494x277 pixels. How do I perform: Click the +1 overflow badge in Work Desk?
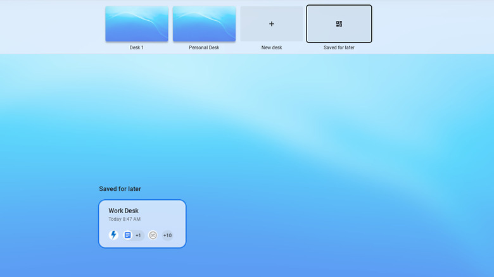click(138, 235)
